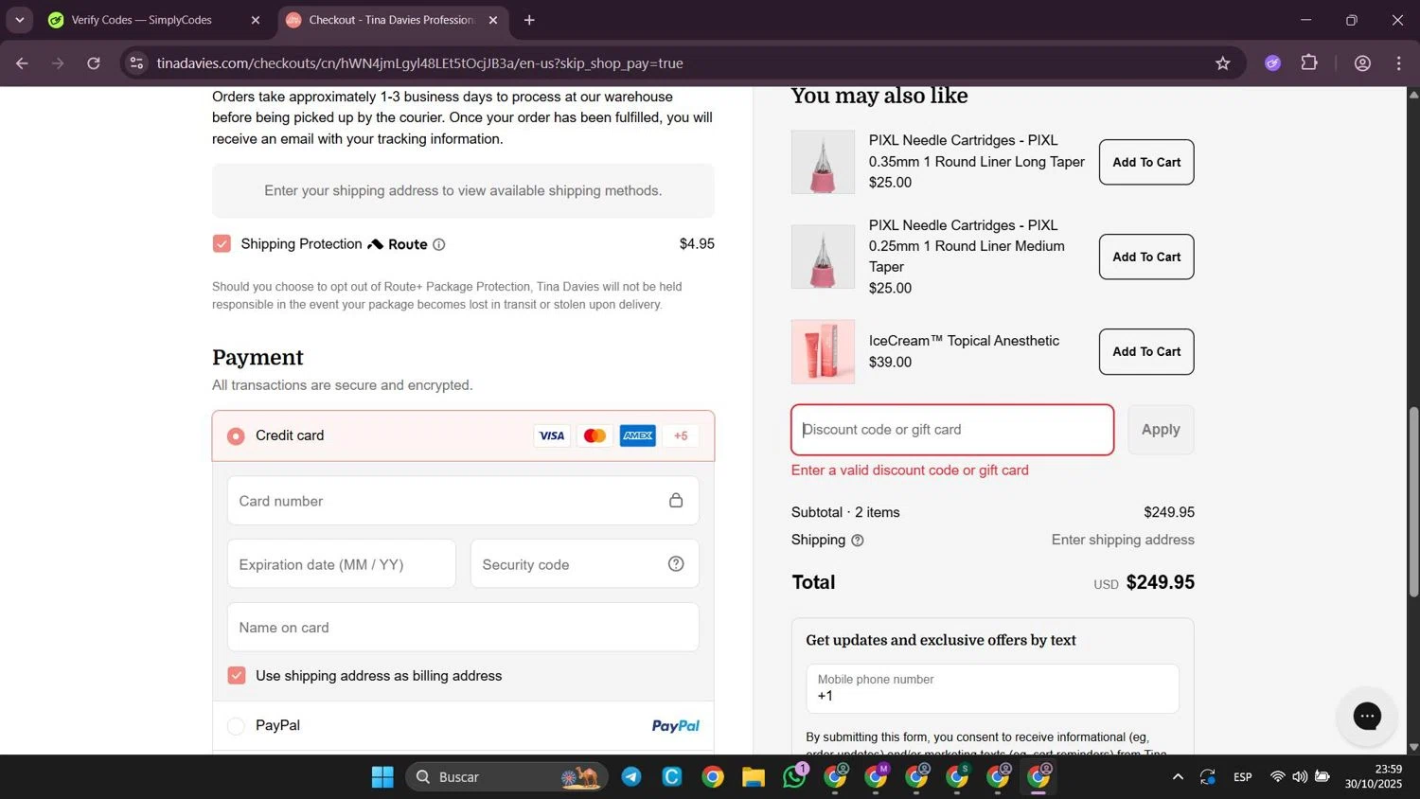Image resolution: width=1420 pixels, height=799 pixels.
Task: Click the taskbar Buscar search box
Action: tap(507, 777)
